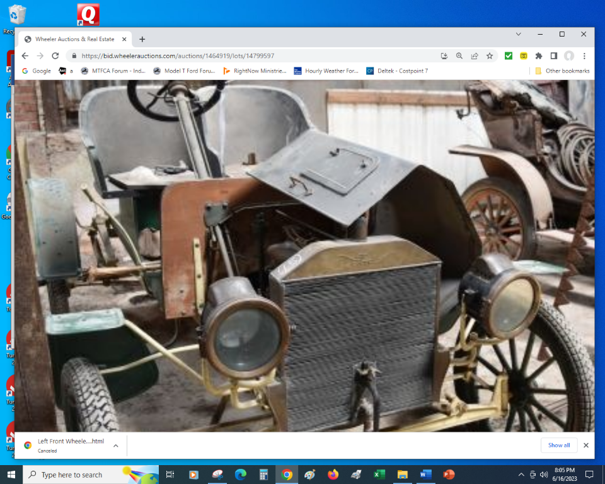This screenshot has width=605, height=484.
Task: Click the zoom magnifier icon in address bar
Action: coord(459,55)
